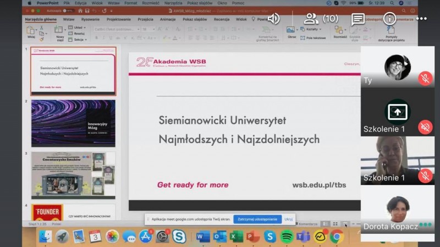Click the Komentarze button in status bar
The width and height of the screenshot is (440, 247).
pyautogui.click(x=306, y=224)
